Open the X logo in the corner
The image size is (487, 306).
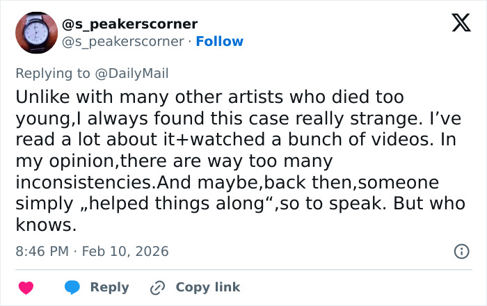456,25
